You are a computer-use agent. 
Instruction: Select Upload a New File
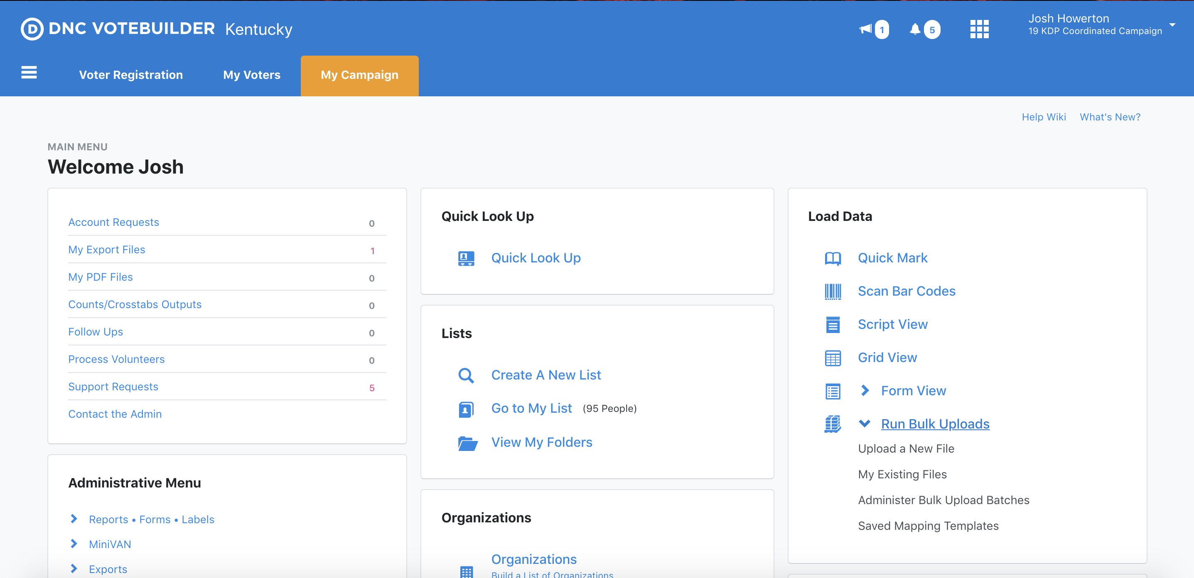coord(906,449)
